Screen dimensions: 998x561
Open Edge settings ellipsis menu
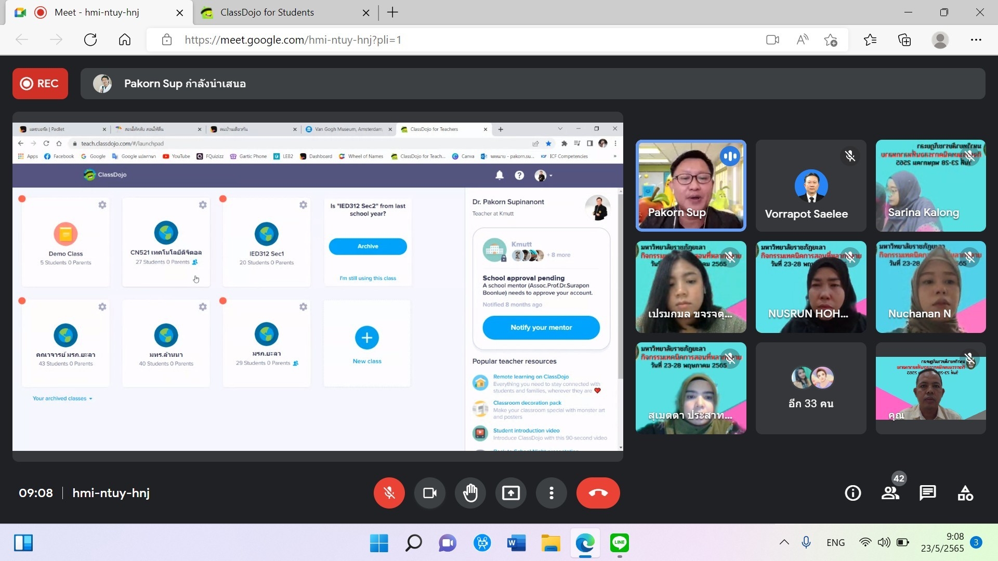pyautogui.click(x=976, y=40)
